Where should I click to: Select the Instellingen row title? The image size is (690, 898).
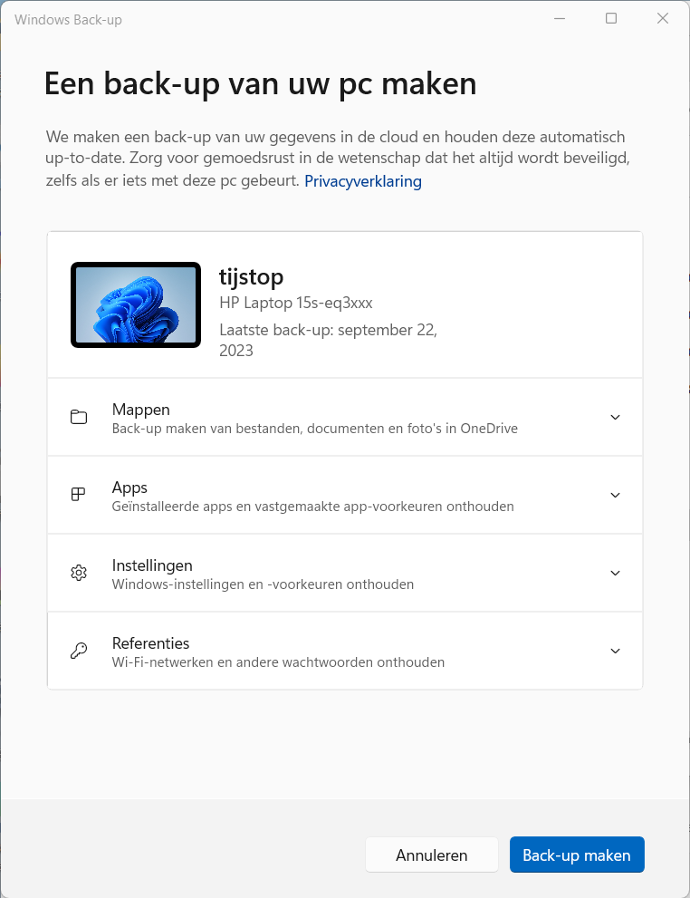point(152,565)
